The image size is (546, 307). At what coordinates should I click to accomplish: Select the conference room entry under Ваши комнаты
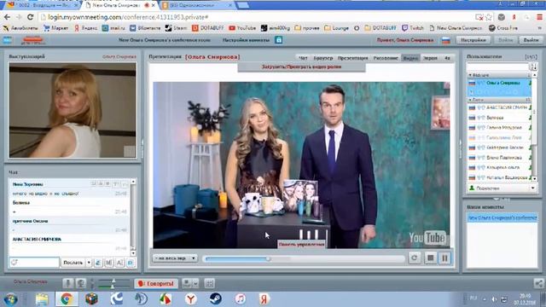tap(502, 217)
